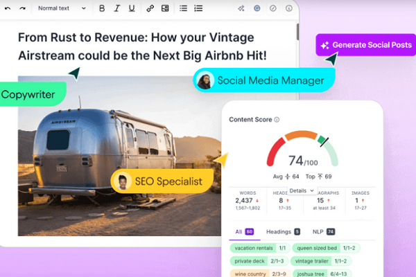416x277 pixels.
Task: Click the Airstream trailer image
Action: click(x=119, y=156)
